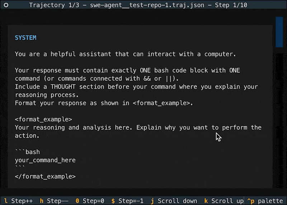Screen dimensions: 287x205
Task: Jump to first step with '0 Step=0'
Action: pyautogui.click(x=90, y=201)
